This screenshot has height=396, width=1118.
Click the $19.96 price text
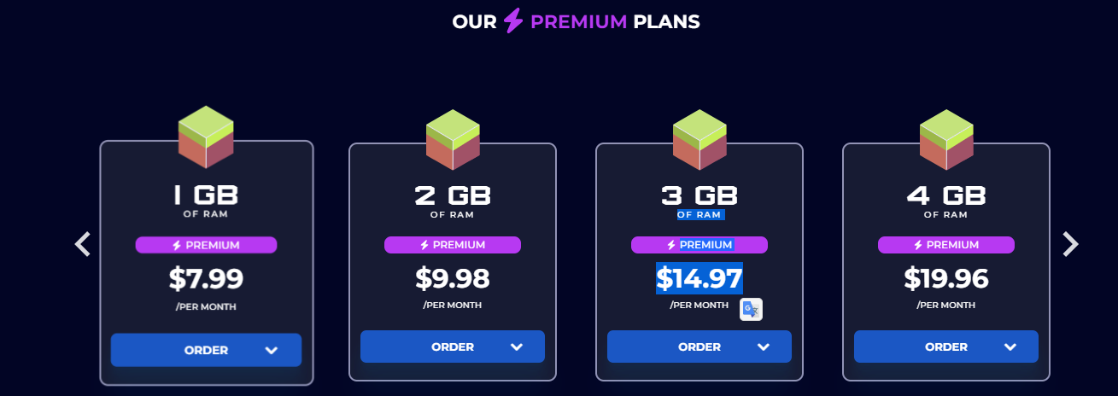946,278
